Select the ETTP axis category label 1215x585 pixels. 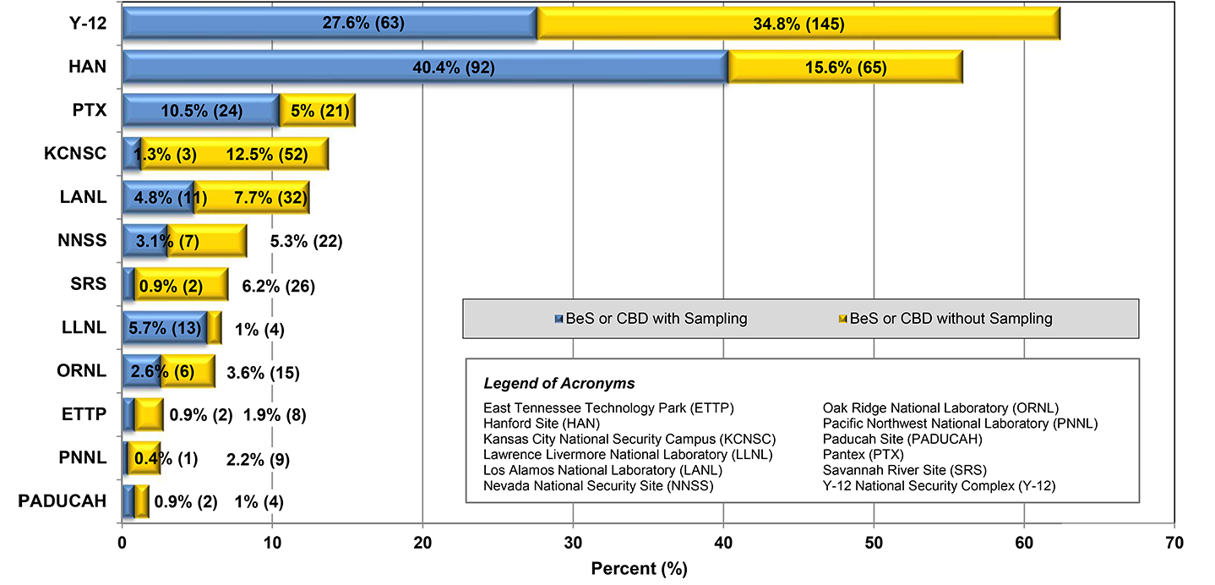(x=84, y=415)
